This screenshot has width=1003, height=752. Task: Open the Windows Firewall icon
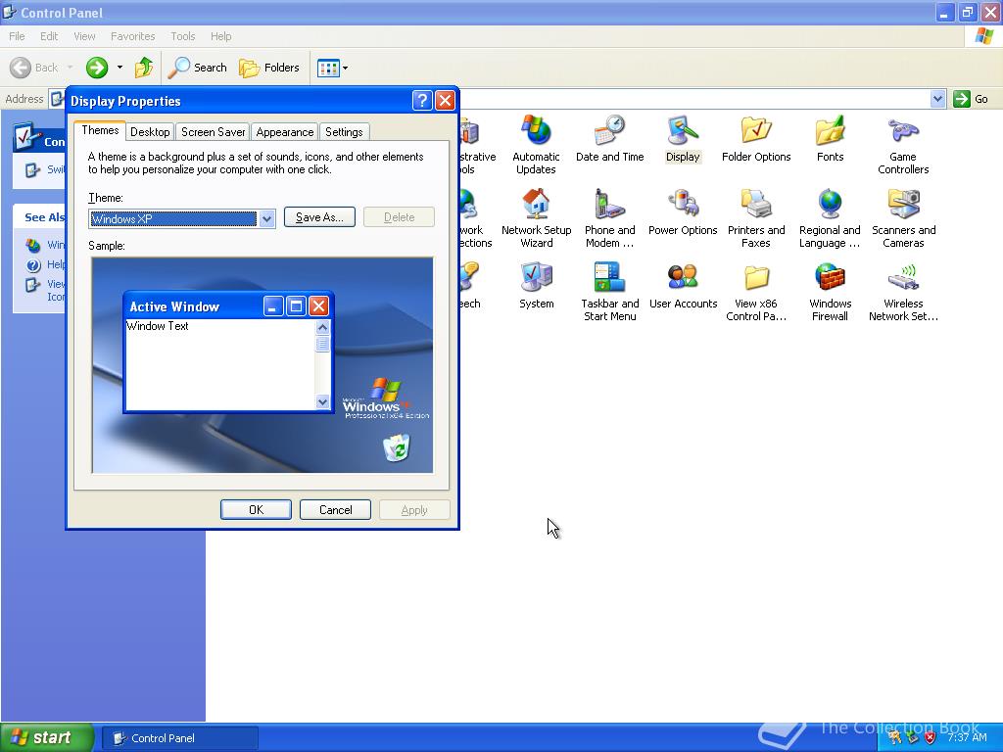tap(830, 292)
